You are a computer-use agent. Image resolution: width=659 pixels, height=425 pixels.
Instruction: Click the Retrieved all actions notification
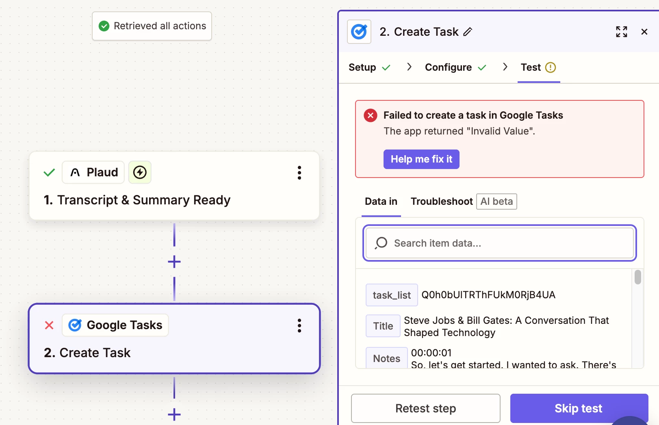pyautogui.click(x=152, y=26)
